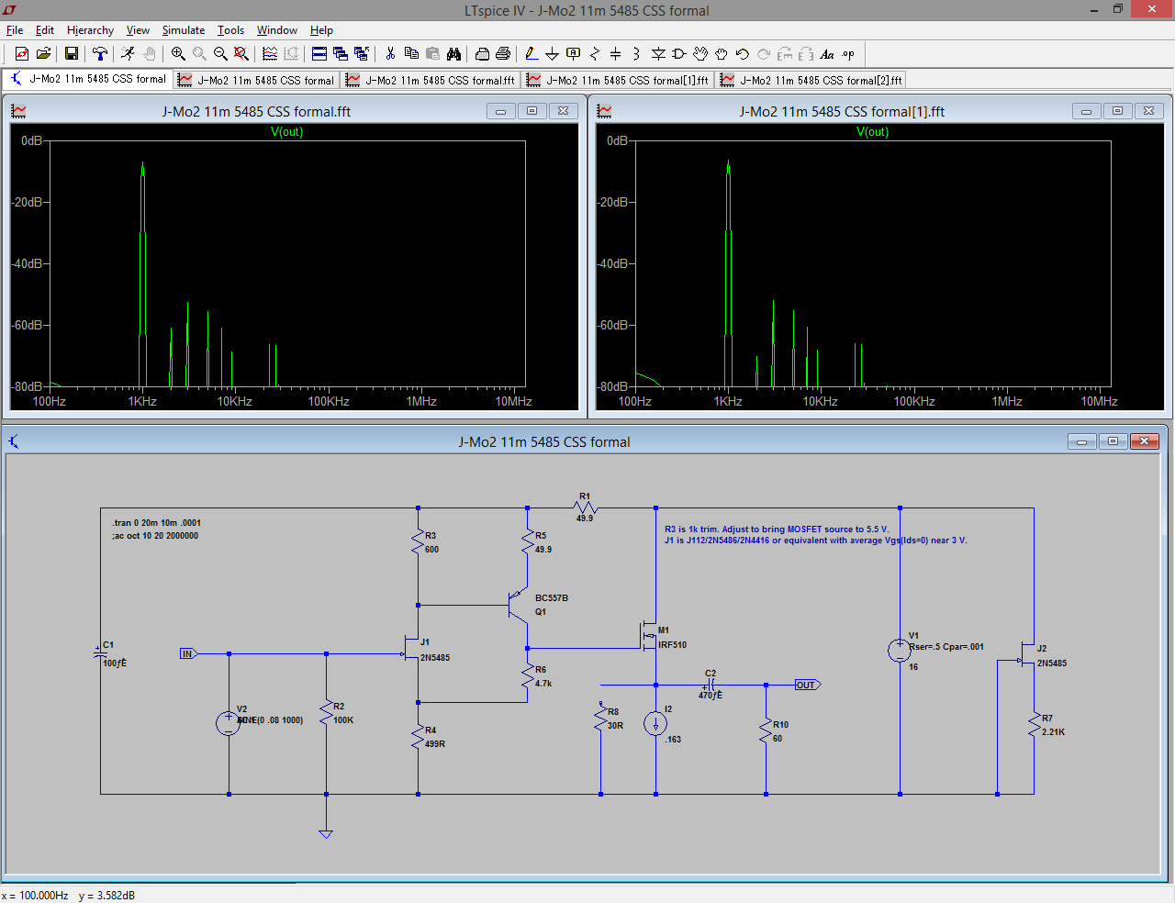Click the Cut scissors icon
Screen dimensions: 1175x903
click(390, 54)
